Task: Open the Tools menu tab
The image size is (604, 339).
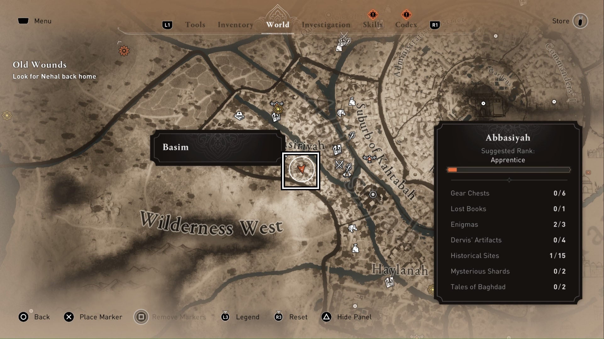Action: coord(195,24)
